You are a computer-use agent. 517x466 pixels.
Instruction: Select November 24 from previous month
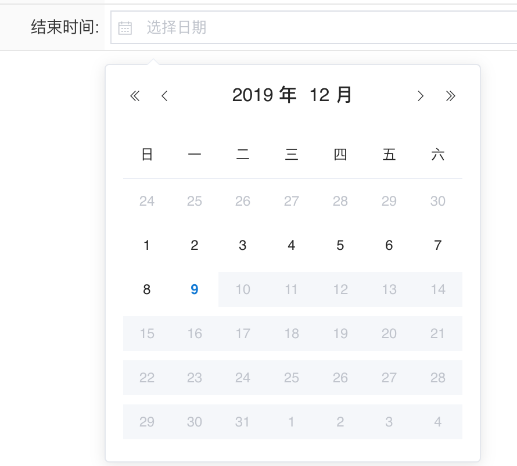[x=147, y=201]
